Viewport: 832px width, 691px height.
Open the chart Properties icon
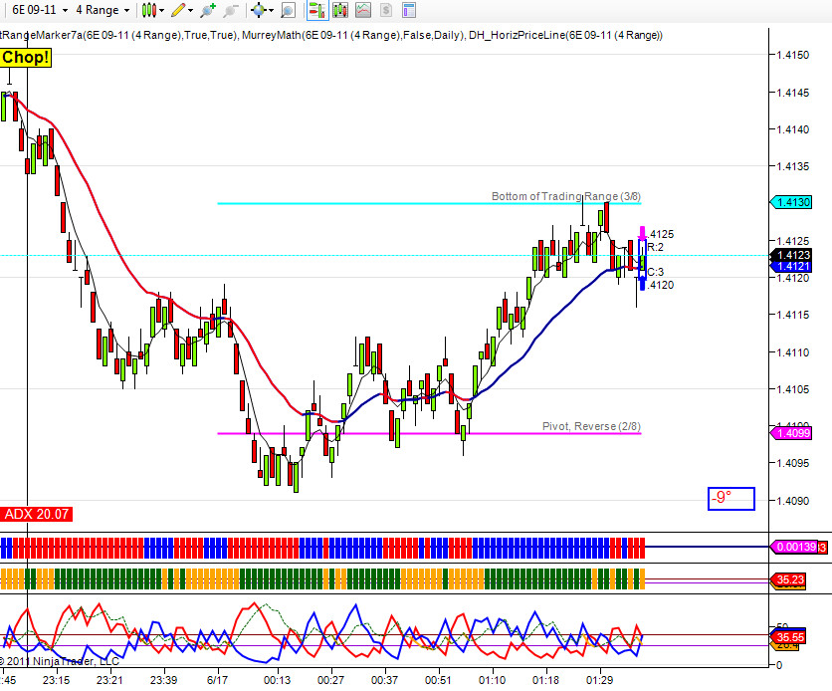[x=409, y=10]
